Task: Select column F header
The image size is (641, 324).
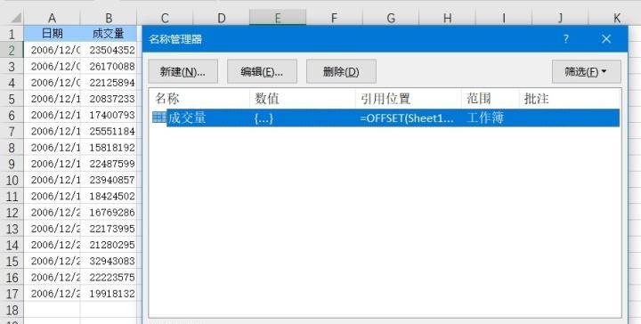Action: [x=334, y=18]
